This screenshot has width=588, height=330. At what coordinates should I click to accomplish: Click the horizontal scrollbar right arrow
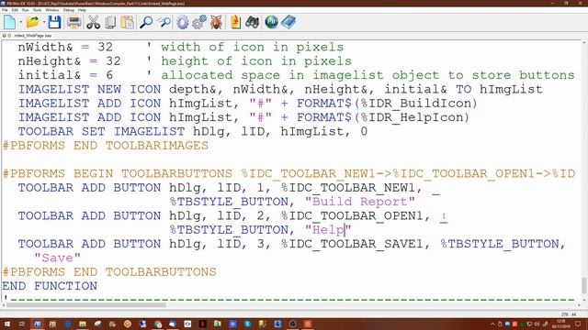click(x=578, y=304)
